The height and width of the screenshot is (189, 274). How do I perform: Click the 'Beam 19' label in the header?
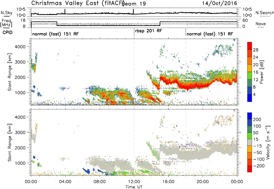[x=134, y=4]
